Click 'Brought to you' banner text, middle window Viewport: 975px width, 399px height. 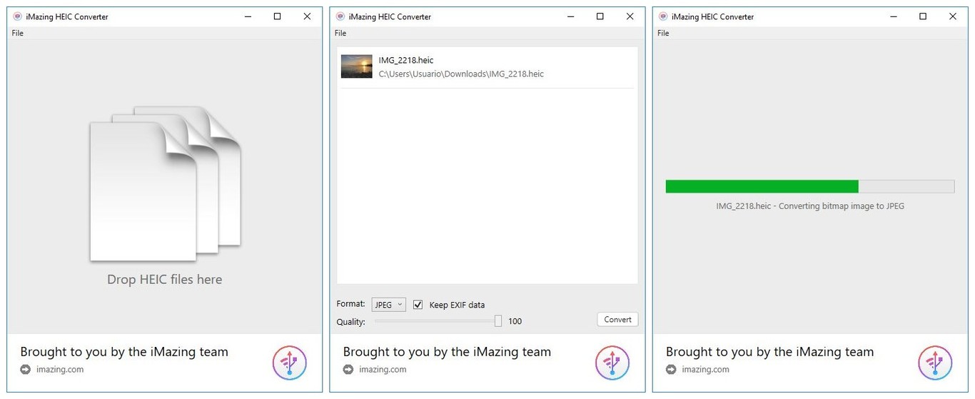(447, 352)
